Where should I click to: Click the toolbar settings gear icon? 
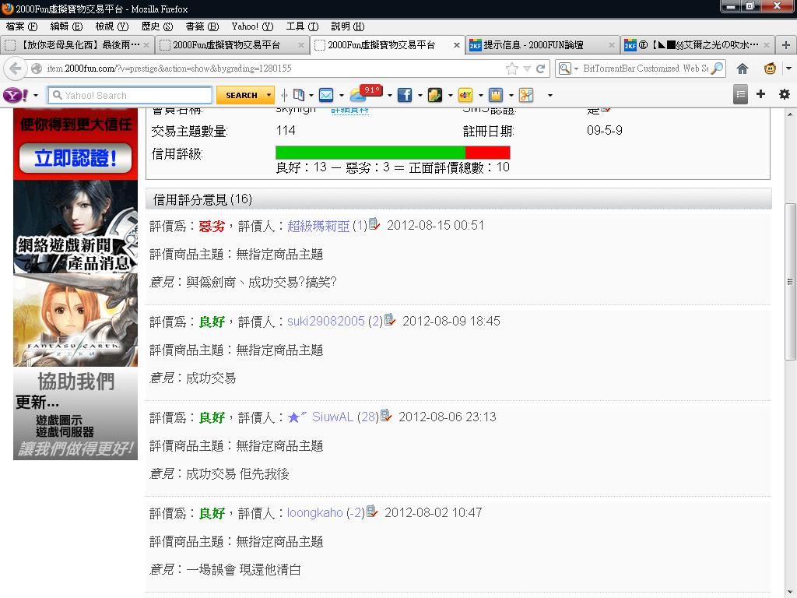point(784,94)
